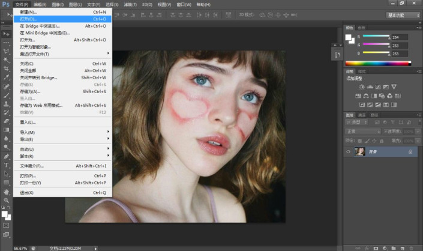Open blend mode 正常 dropdown
The width and height of the screenshot is (423, 251).
click(363, 132)
